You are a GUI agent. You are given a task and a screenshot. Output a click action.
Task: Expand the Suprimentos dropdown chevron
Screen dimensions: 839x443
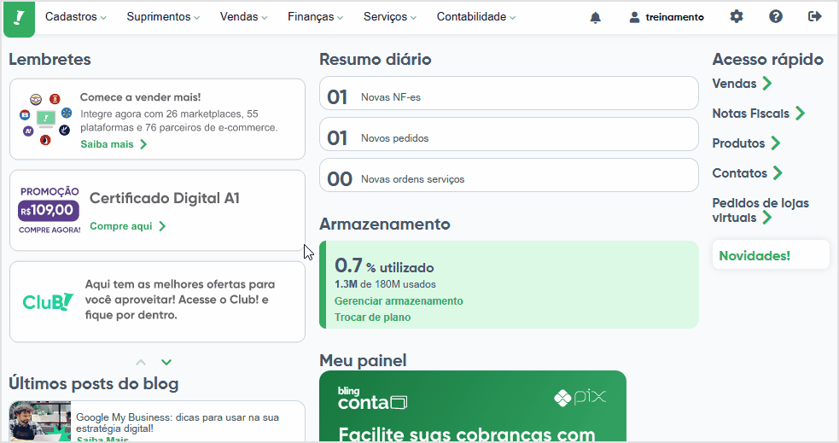[x=197, y=18]
